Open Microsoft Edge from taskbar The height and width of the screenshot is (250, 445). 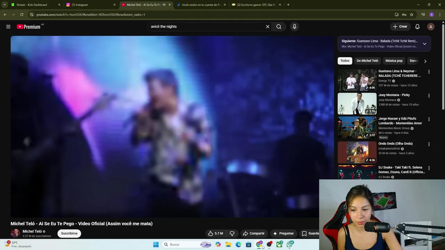click(238, 244)
